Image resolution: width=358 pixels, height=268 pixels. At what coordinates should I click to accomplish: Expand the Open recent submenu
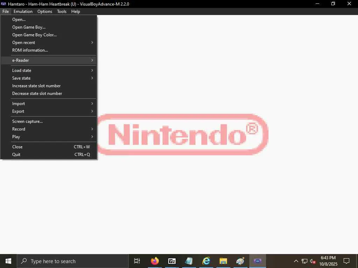49,43
